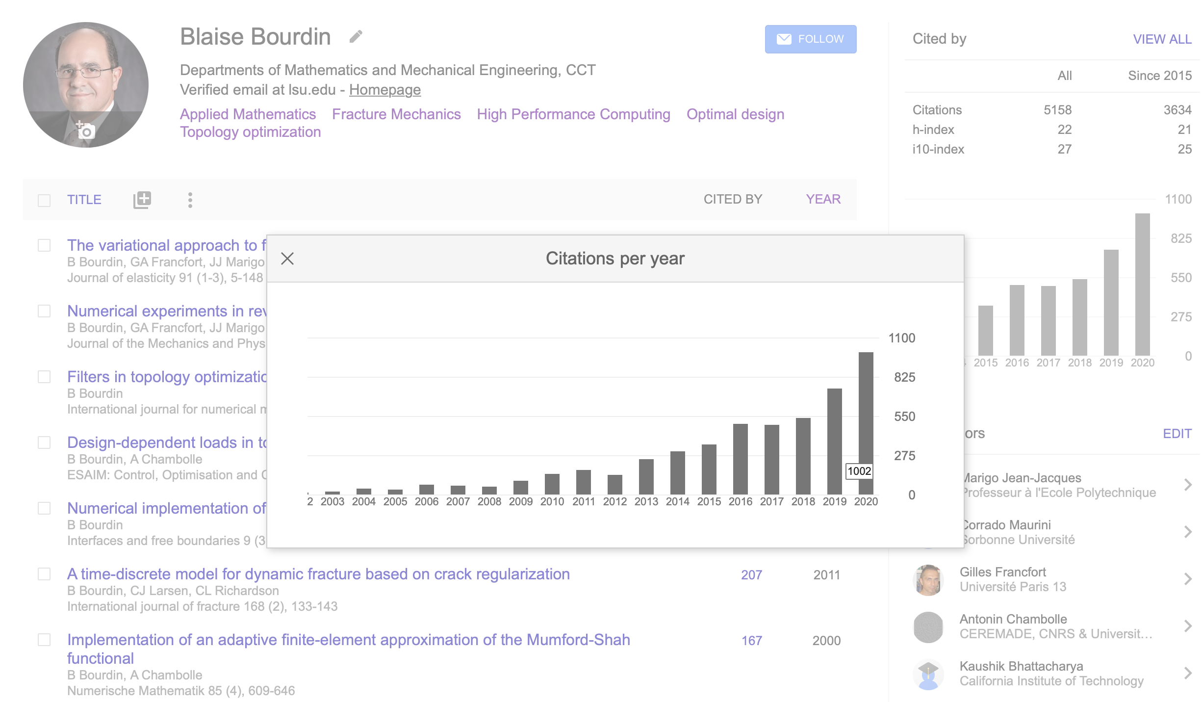The height and width of the screenshot is (702, 1202).
Task: Expand Marigo Jean-Jacques co-author chevron
Action: (x=1187, y=485)
